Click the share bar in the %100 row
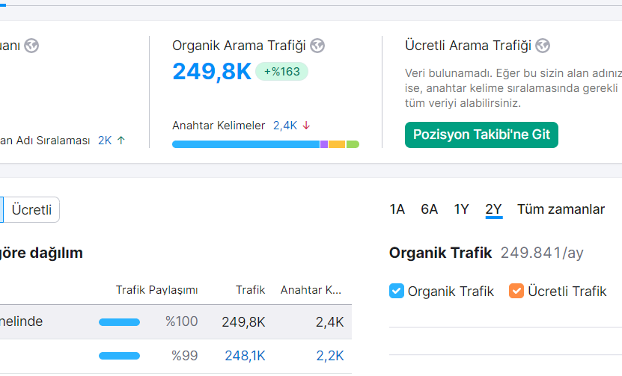 point(120,322)
